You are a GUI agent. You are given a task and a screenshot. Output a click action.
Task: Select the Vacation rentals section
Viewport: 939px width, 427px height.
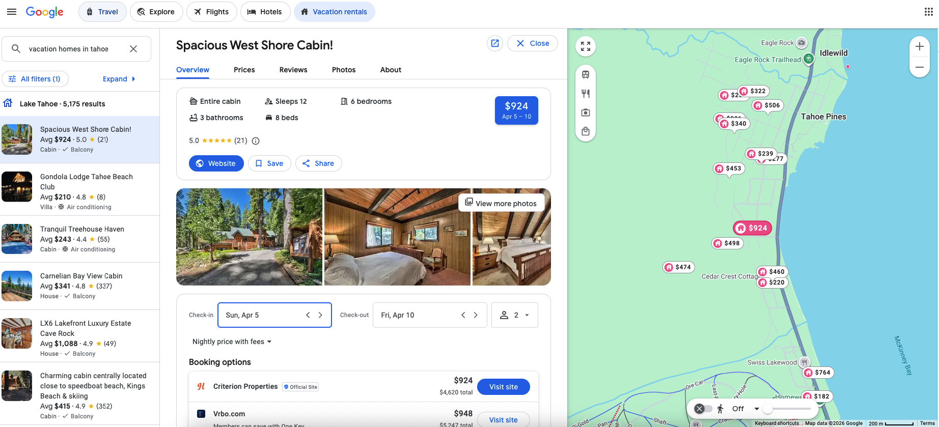coord(334,12)
